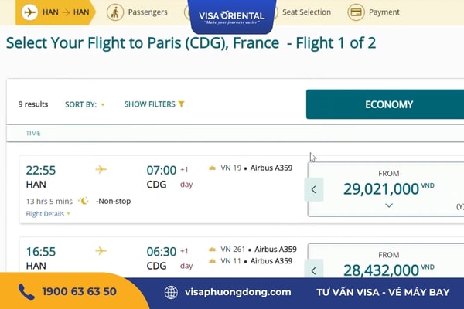Expand the chevron under the 29,021,000 fare
The width and height of the screenshot is (464, 309).
click(x=389, y=205)
